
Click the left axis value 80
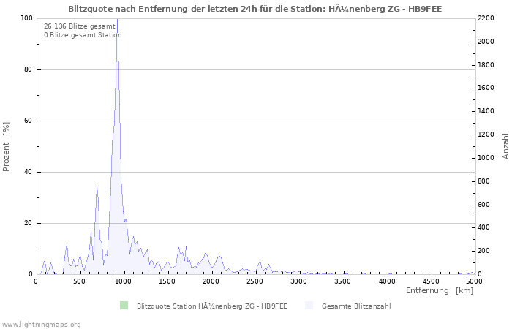click(x=29, y=69)
